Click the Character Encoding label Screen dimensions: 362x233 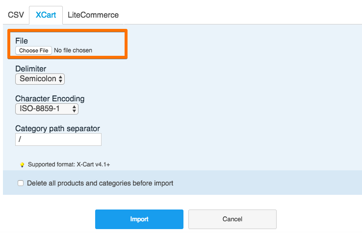pyautogui.click(x=50, y=99)
